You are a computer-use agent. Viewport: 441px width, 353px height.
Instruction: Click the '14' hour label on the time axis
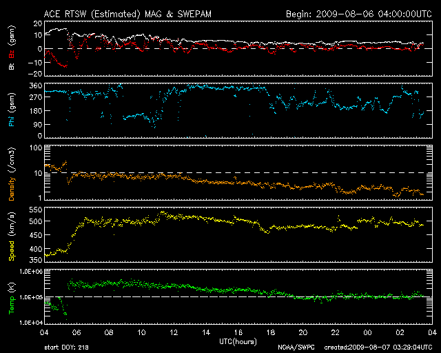point(206,333)
